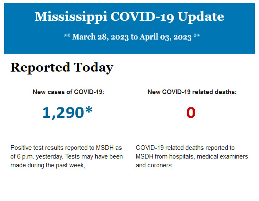Viewport: 259px width, 201px height.
Task: Click the "Reported Today" heading
Action: pos(61,67)
